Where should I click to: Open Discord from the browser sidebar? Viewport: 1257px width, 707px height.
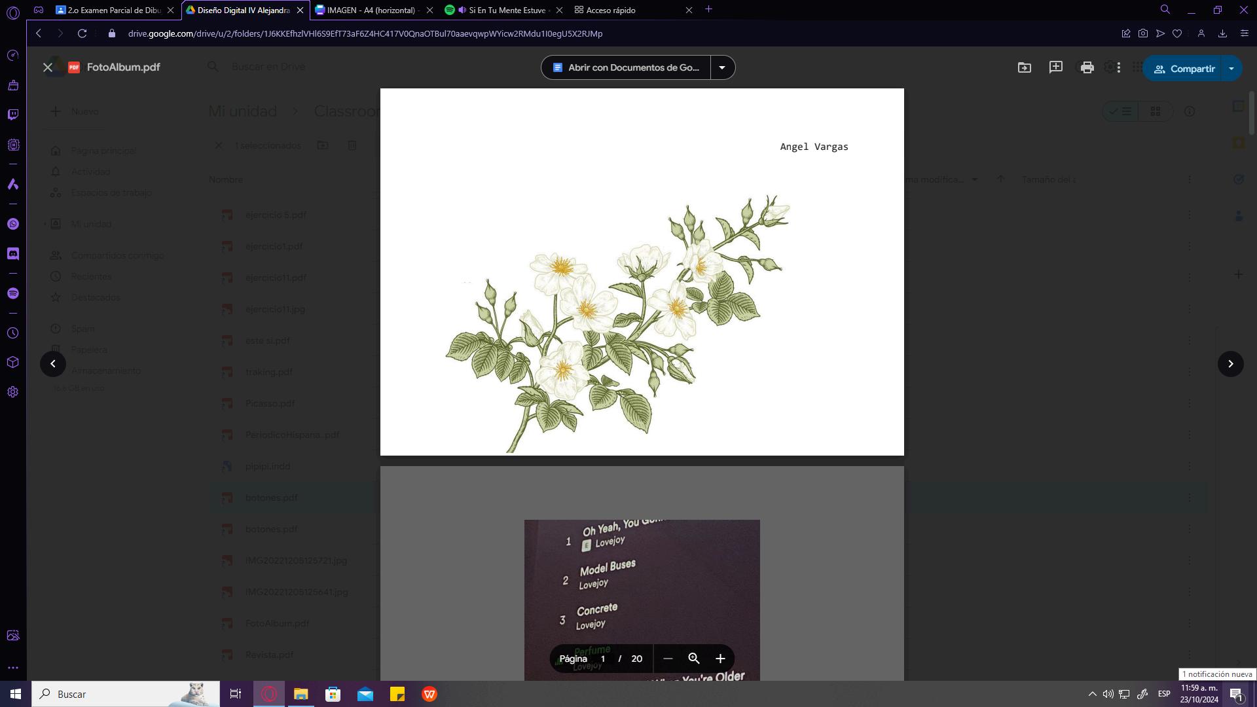click(13, 254)
